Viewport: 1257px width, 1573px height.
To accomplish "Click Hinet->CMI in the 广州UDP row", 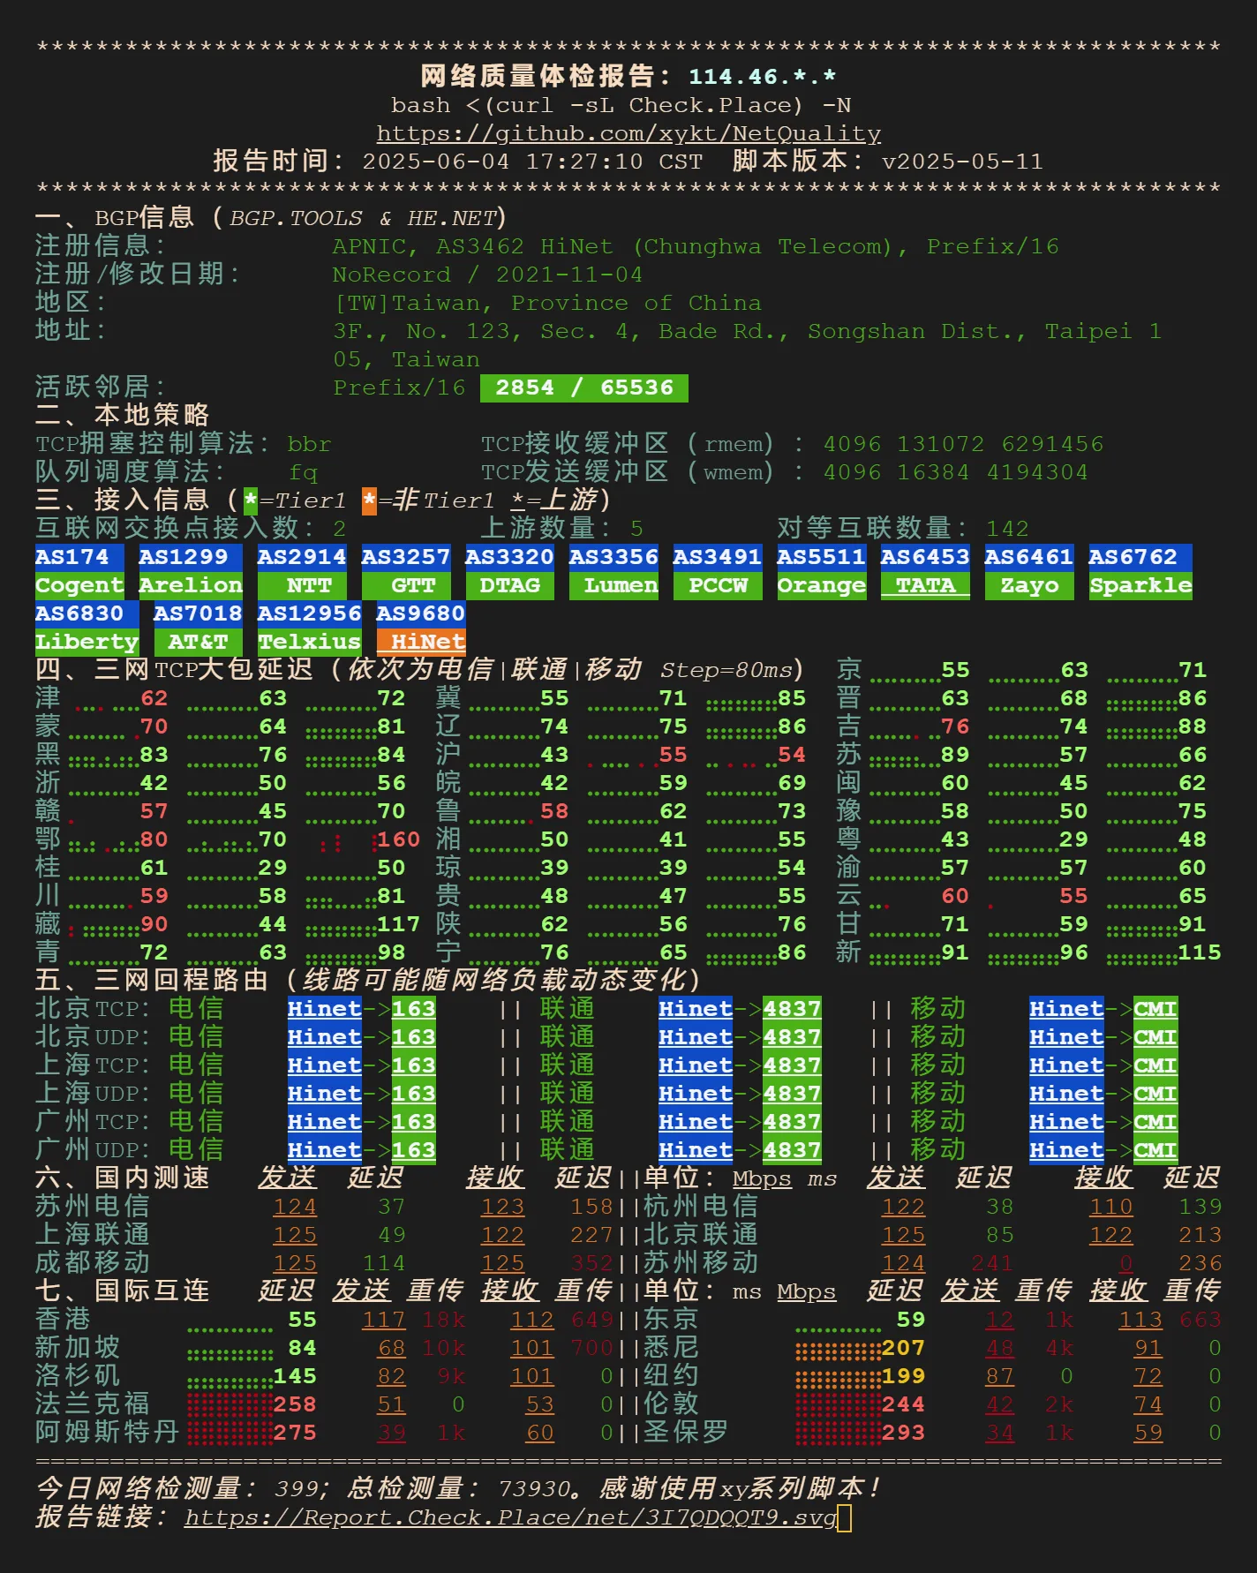I will point(1103,1150).
